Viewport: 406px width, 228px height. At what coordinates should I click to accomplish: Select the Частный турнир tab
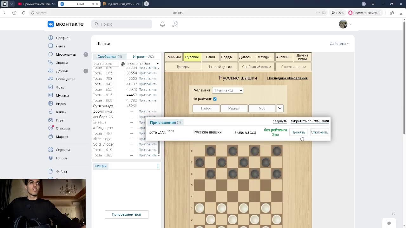tap(219, 66)
